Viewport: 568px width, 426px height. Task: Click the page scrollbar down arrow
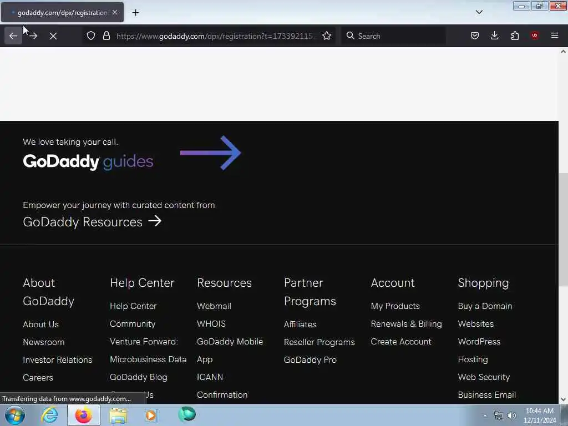point(563,399)
